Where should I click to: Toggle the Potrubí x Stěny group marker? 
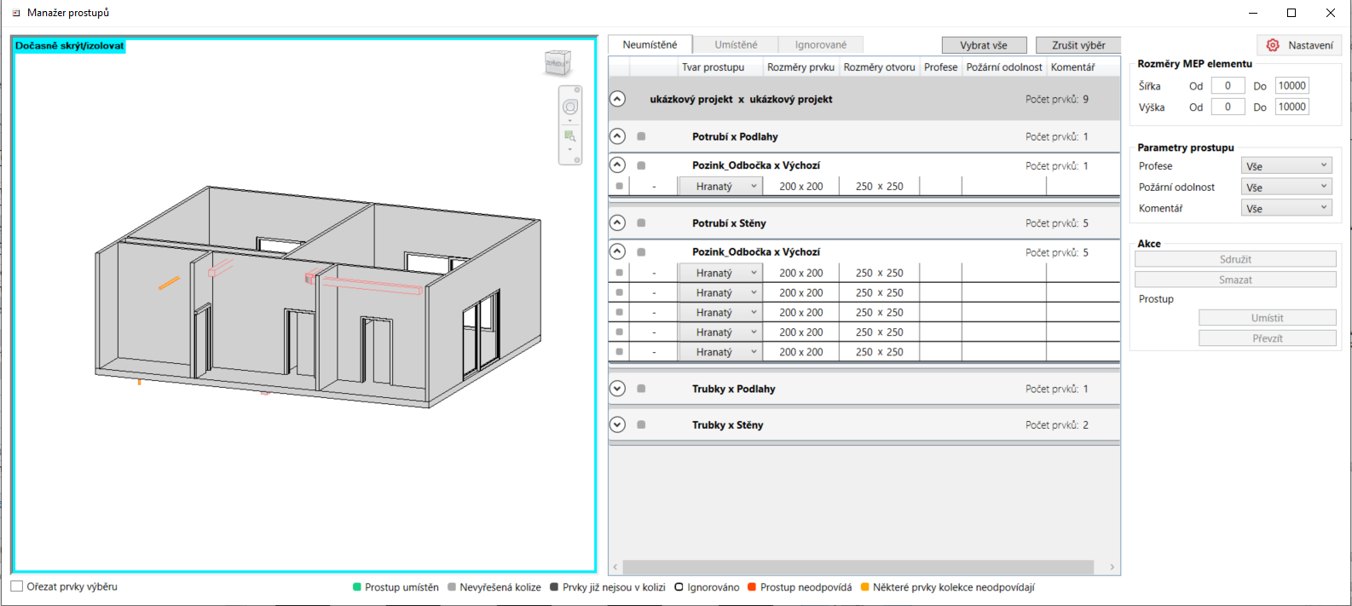(x=641, y=223)
